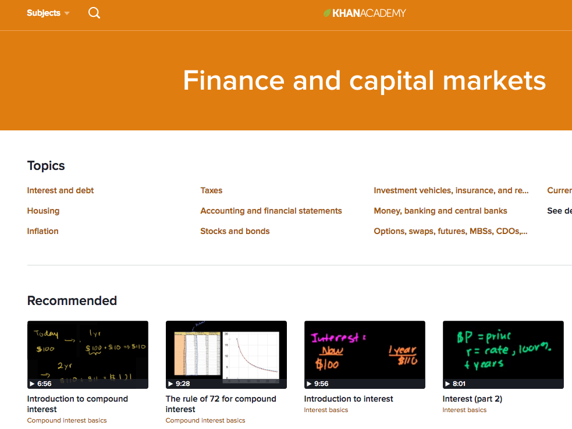Click the Introduction to compound interest title
The width and height of the screenshot is (572, 429).
point(77,404)
